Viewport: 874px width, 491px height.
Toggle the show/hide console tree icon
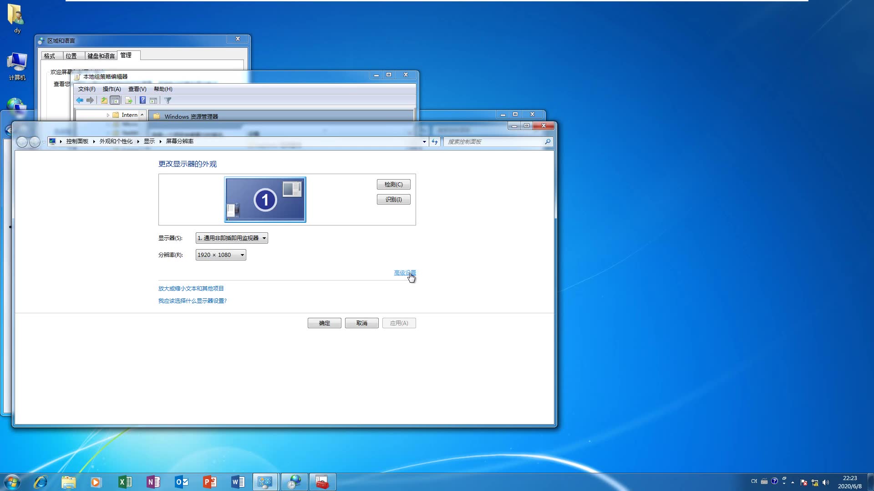click(115, 100)
